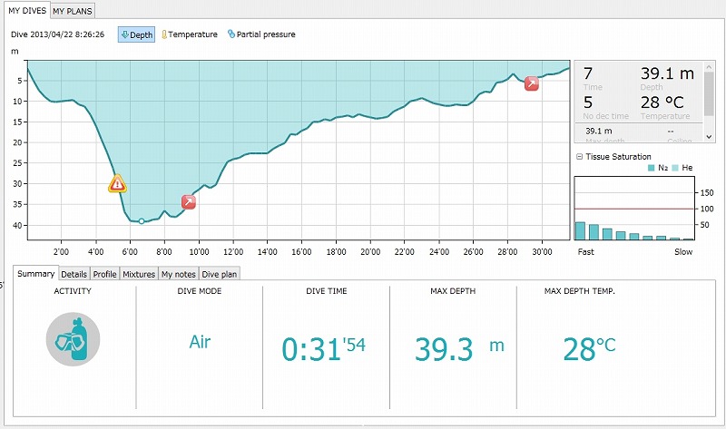Open the My notes tab

178,273
